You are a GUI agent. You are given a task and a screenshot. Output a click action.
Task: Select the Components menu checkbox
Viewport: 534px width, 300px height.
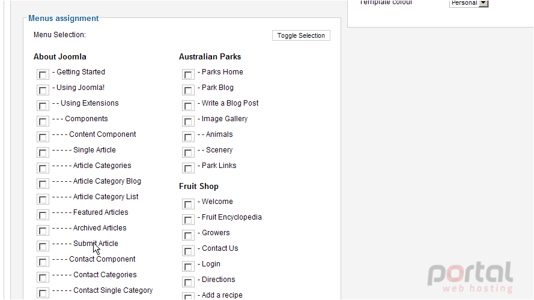click(43, 121)
